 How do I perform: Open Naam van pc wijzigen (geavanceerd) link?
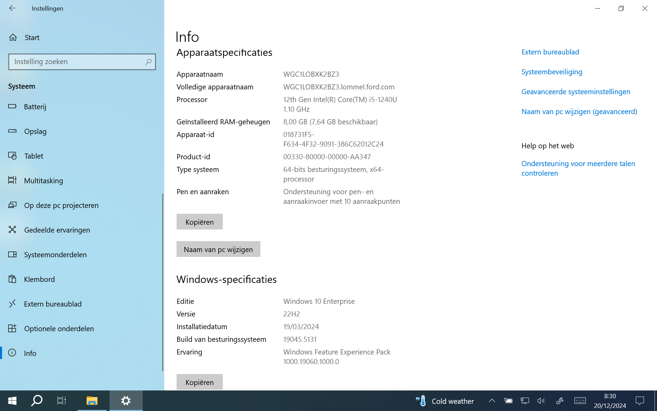click(x=579, y=112)
